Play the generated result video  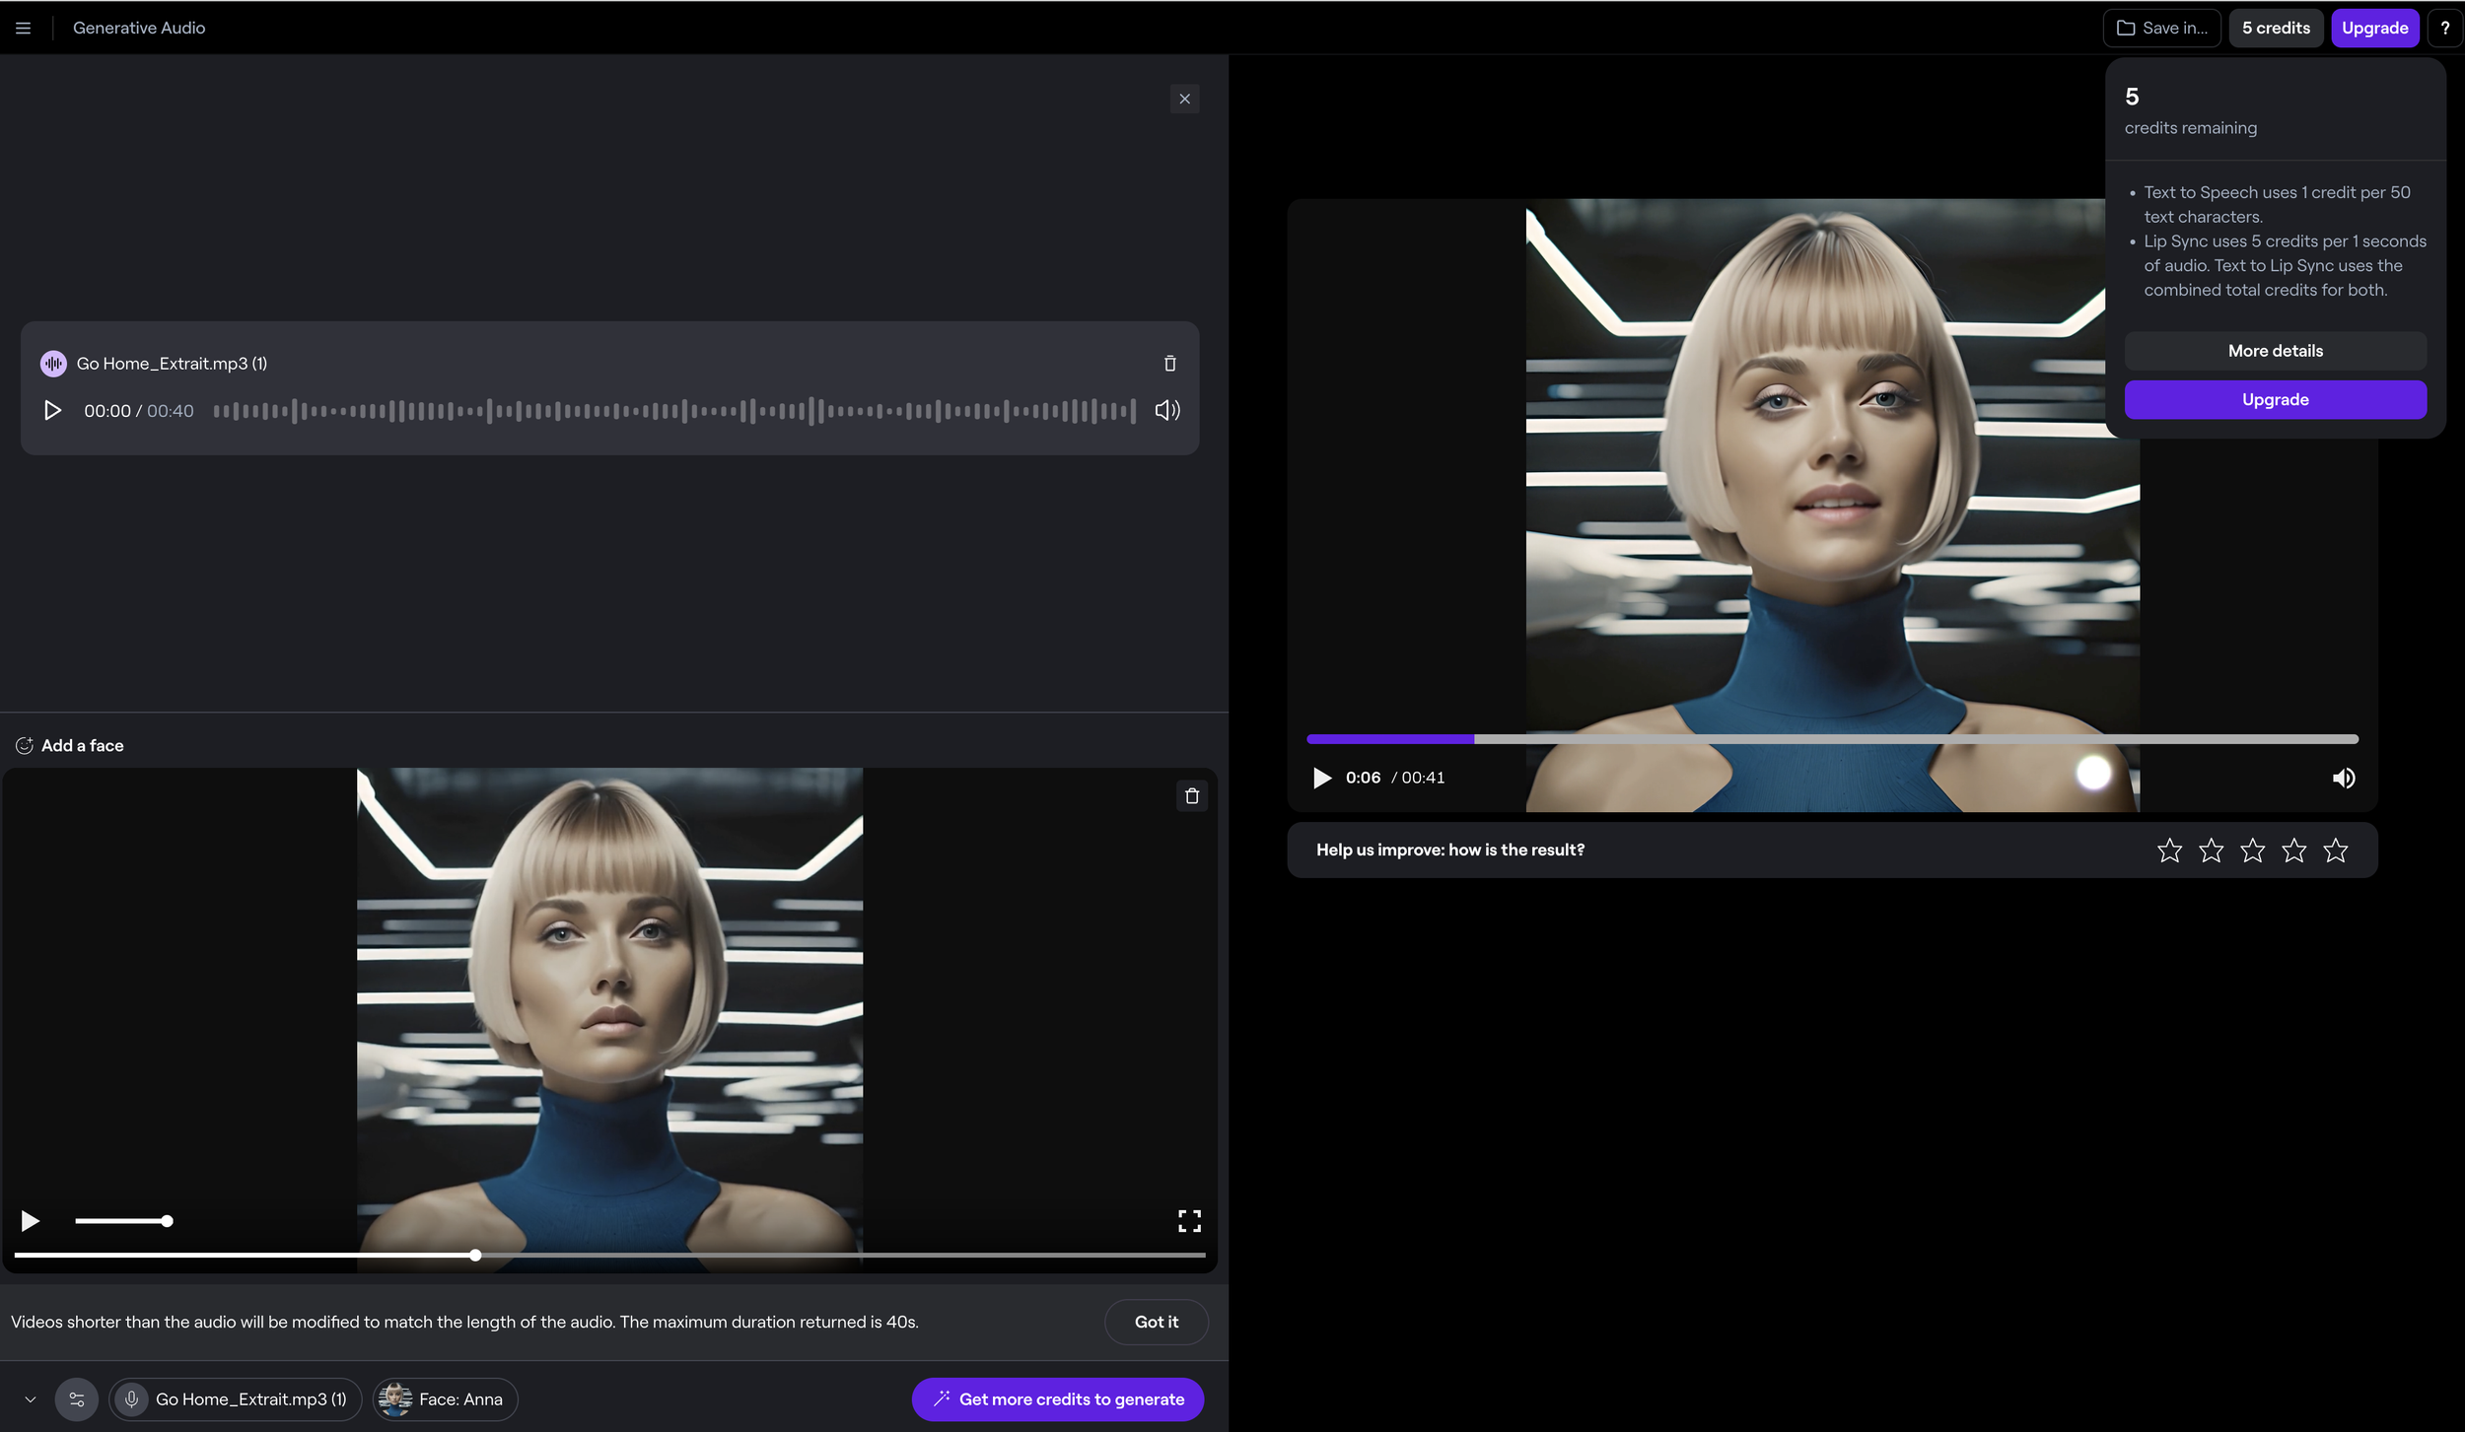pos(1321,778)
